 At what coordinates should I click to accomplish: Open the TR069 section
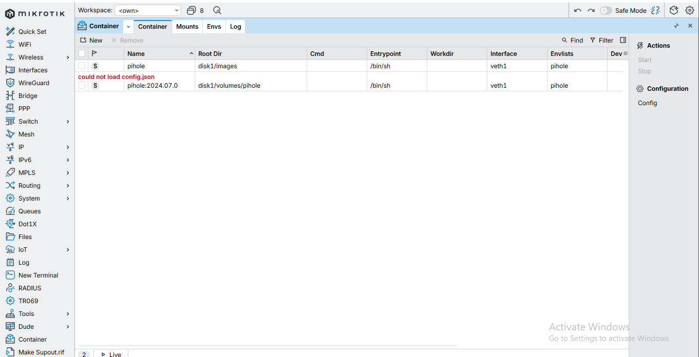[x=28, y=301]
